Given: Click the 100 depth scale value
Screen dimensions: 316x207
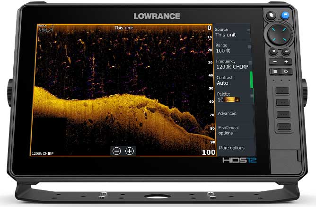Looking at the screenshot, I should [x=209, y=152].
